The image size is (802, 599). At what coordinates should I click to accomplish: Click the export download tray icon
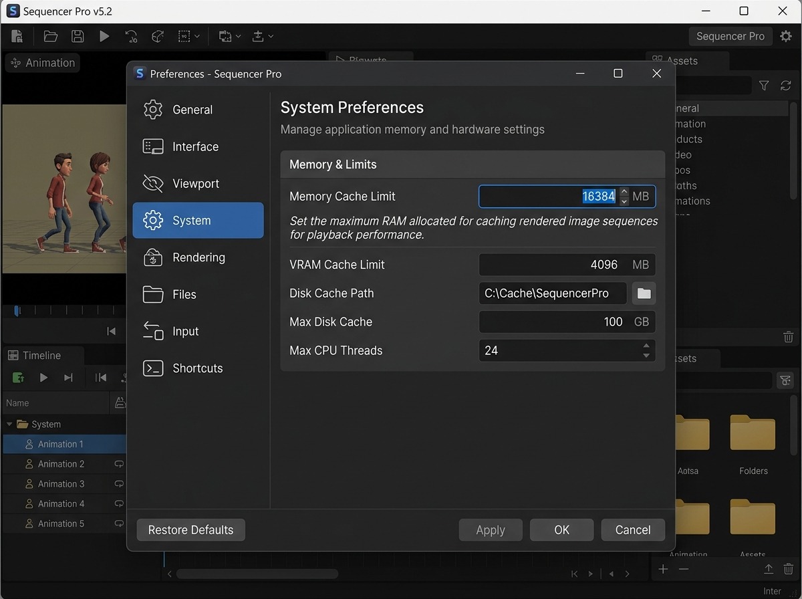point(258,36)
